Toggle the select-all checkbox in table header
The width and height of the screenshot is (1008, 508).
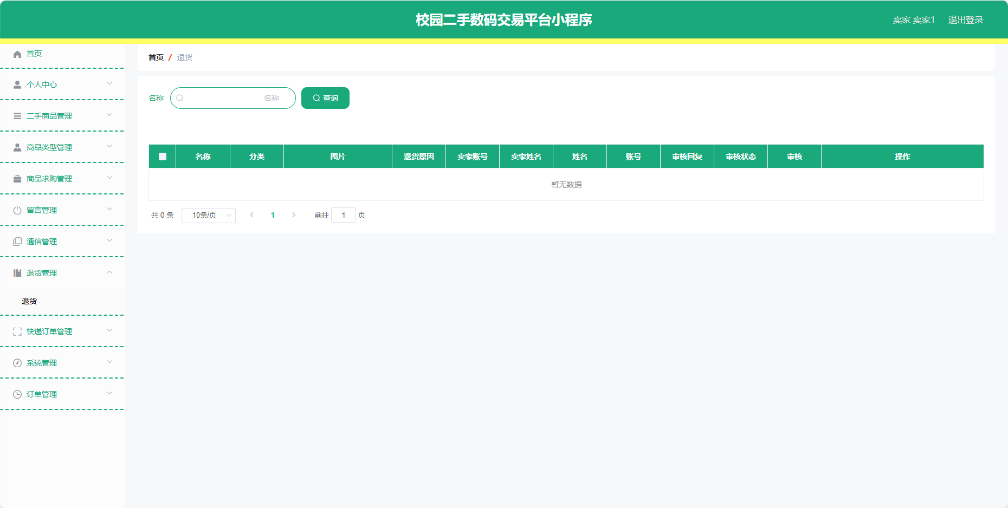(x=163, y=157)
